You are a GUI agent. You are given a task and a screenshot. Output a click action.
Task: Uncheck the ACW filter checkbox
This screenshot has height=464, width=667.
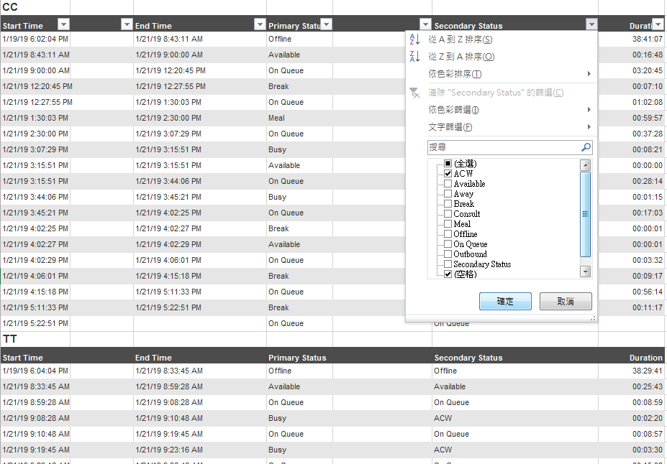[x=448, y=174]
